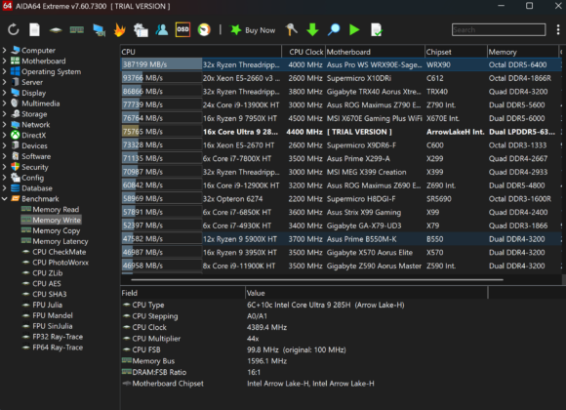The height and width of the screenshot is (410, 566).
Task: Open the CPU CheckMate benchmark
Action: [60, 252]
